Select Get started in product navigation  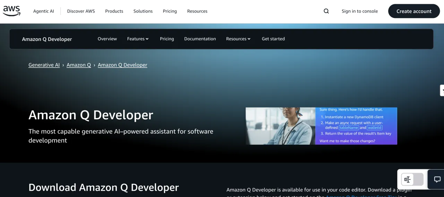click(273, 39)
